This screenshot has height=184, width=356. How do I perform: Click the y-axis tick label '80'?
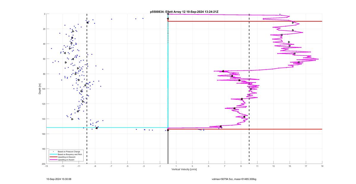(44, 74)
